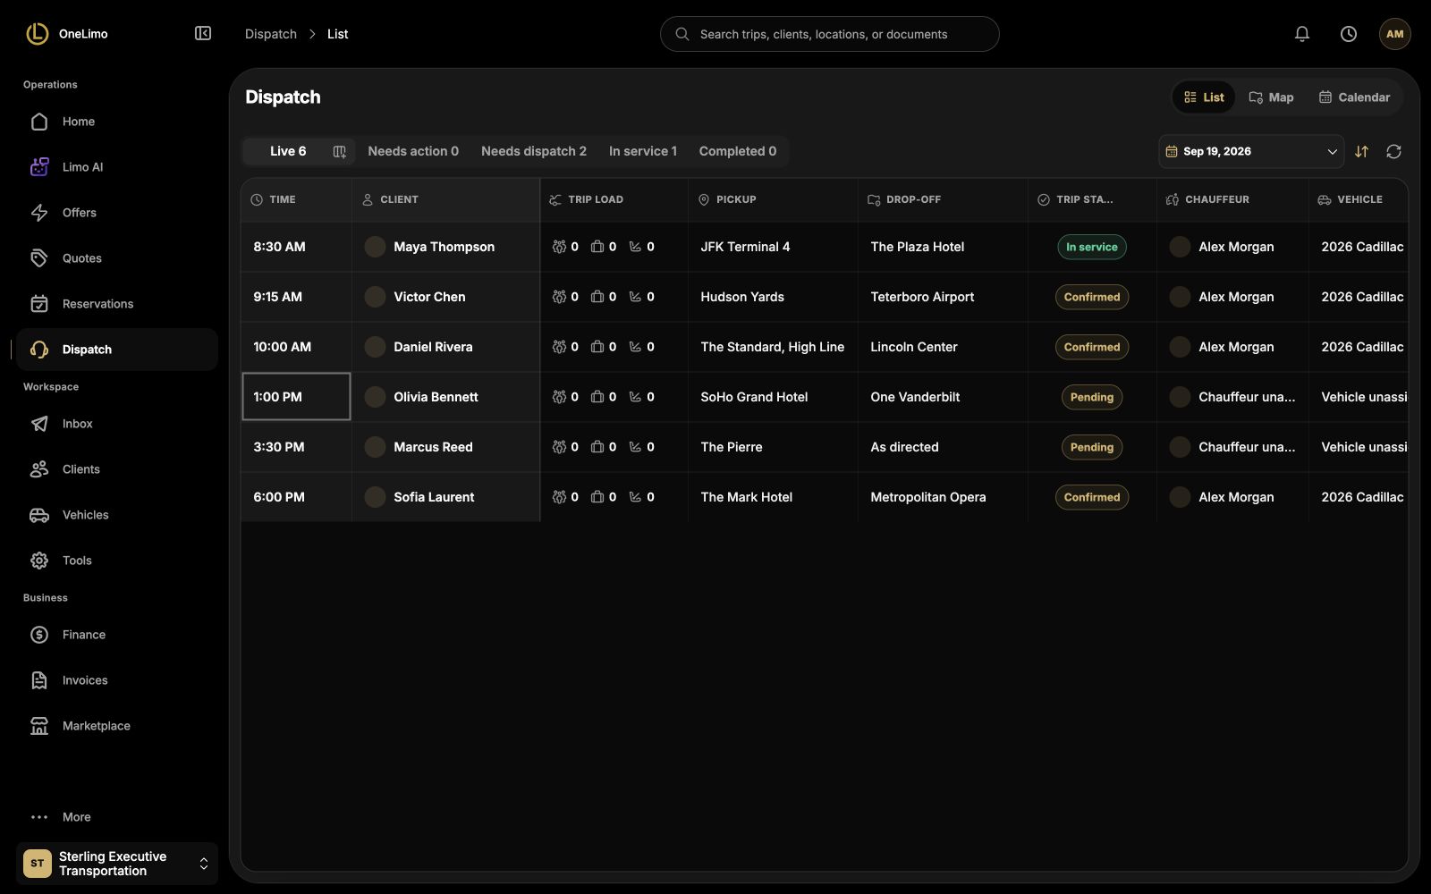Viewport: 1431px width, 894px height.
Task: Switch to Calendar view
Action: coord(1354,97)
